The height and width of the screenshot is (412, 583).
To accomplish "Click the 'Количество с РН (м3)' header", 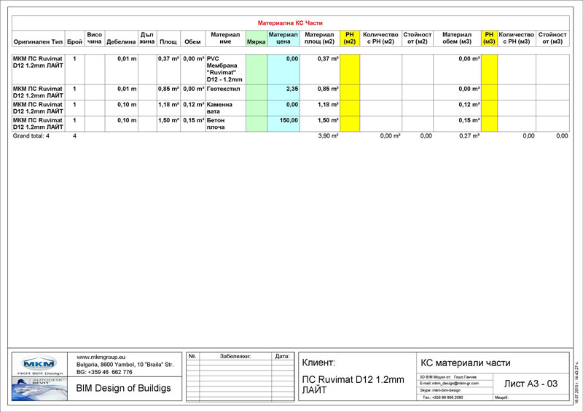I will (x=517, y=38).
